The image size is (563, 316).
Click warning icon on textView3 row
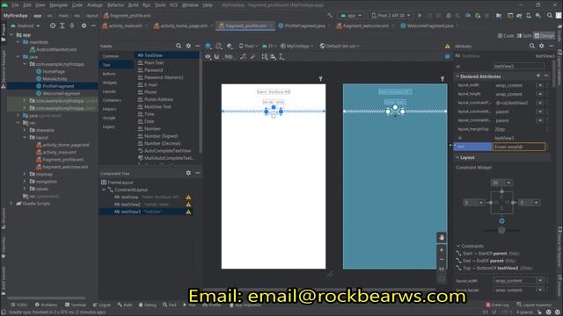click(188, 212)
